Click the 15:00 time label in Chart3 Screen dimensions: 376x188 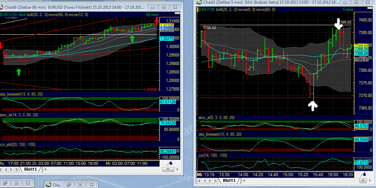point(288,175)
